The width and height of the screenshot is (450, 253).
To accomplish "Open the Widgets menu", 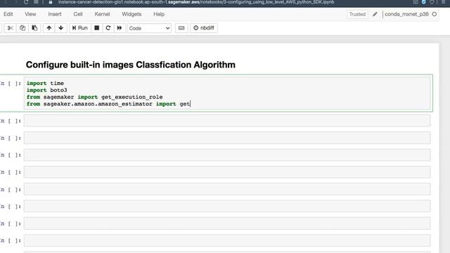I will coord(131,14).
